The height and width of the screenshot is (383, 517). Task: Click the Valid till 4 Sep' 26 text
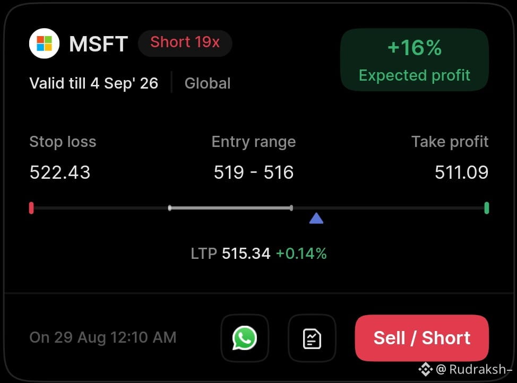[94, 83]
